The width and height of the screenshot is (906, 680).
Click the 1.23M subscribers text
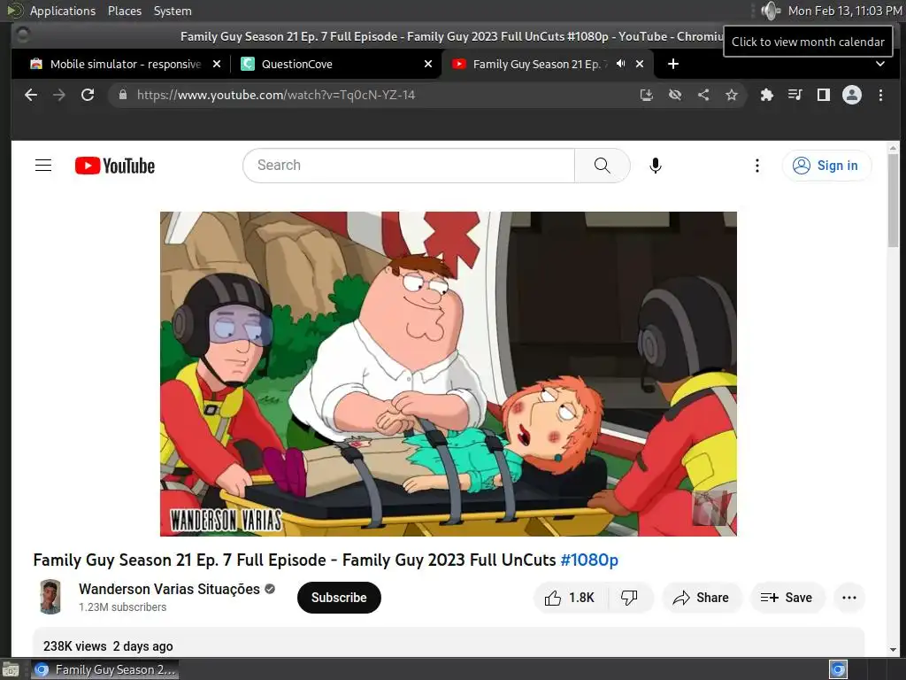[122, 607]
